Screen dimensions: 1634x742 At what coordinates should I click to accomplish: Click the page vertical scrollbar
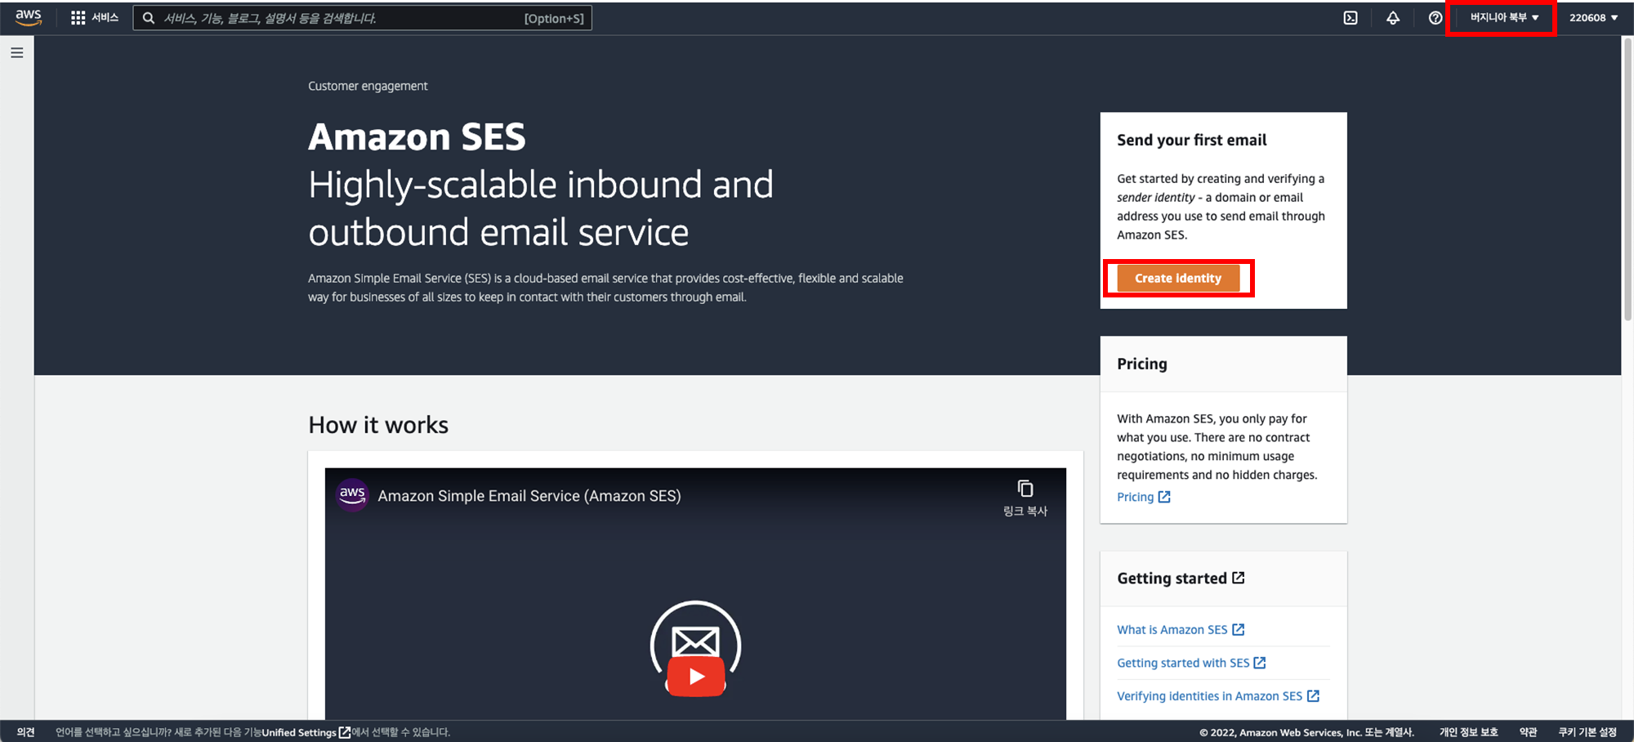(1627, 180)
